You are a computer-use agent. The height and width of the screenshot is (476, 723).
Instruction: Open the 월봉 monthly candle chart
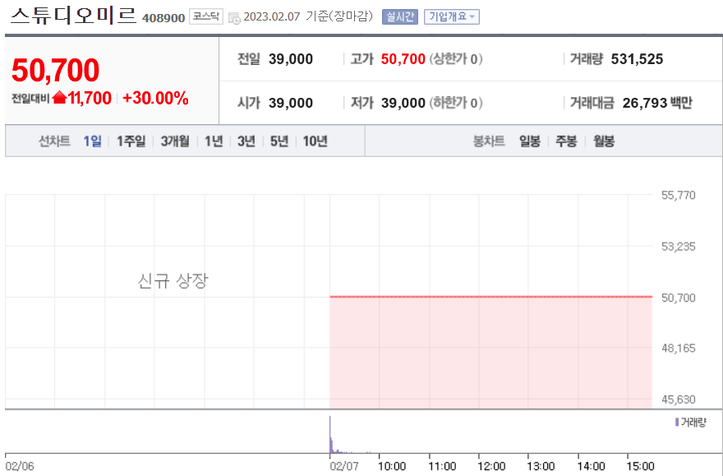pyautogui.click(x=604, y=141)
